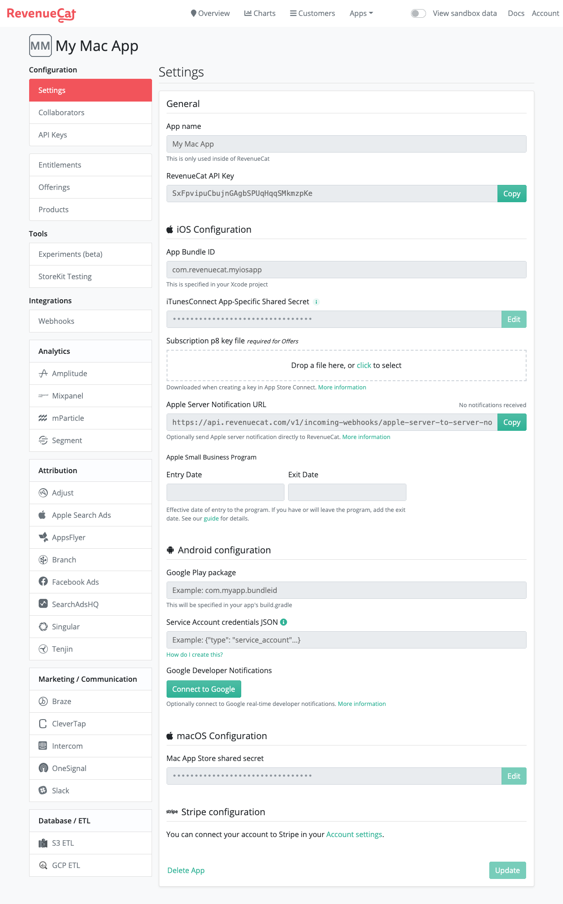Open StoreKit Testing tool
Image resolution: width=563 pixels, height=904 pixels.
click(x=91, y=276)
